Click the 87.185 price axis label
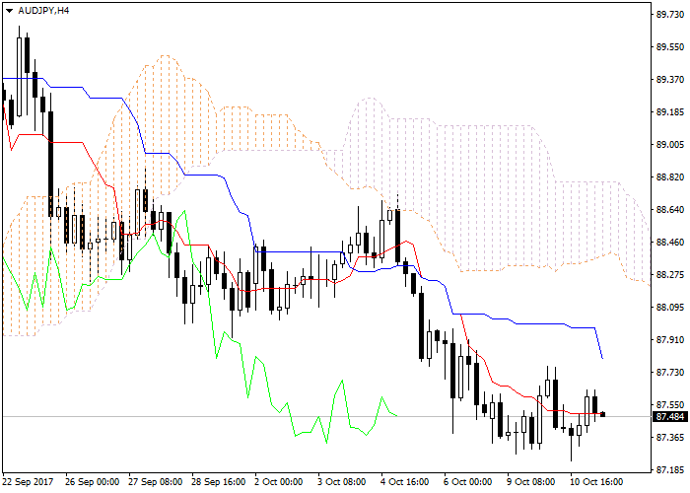Screen dimensions: 690x493 coord(669,470)
